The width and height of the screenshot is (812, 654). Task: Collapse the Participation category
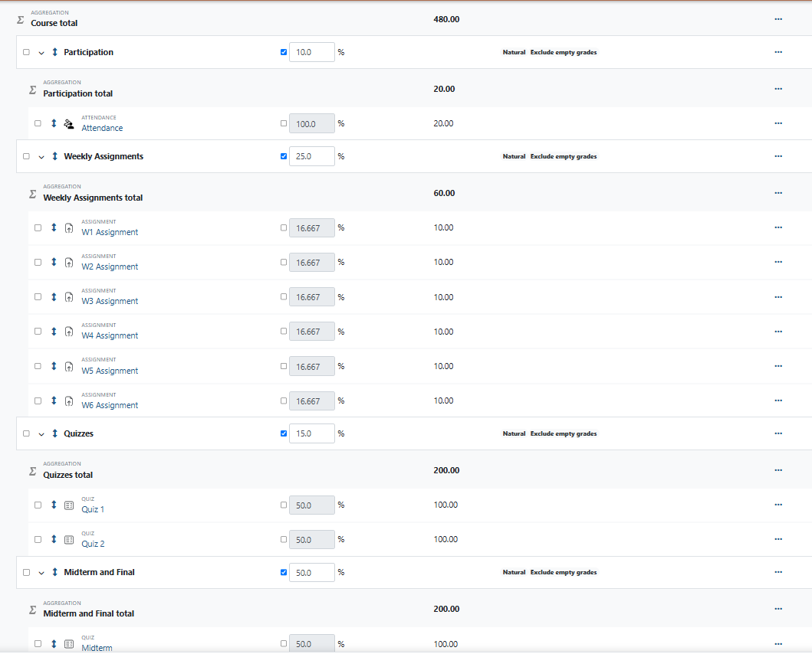click(41, 53)
